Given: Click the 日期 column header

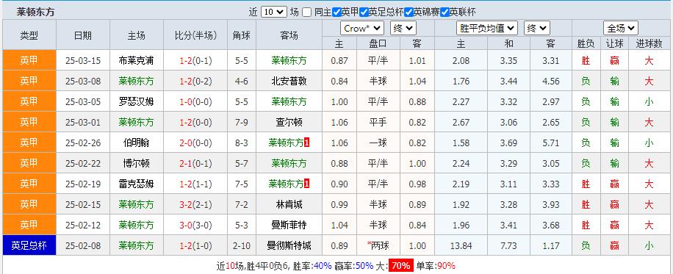Looking at the screenshot, I should tap(83, 35).
